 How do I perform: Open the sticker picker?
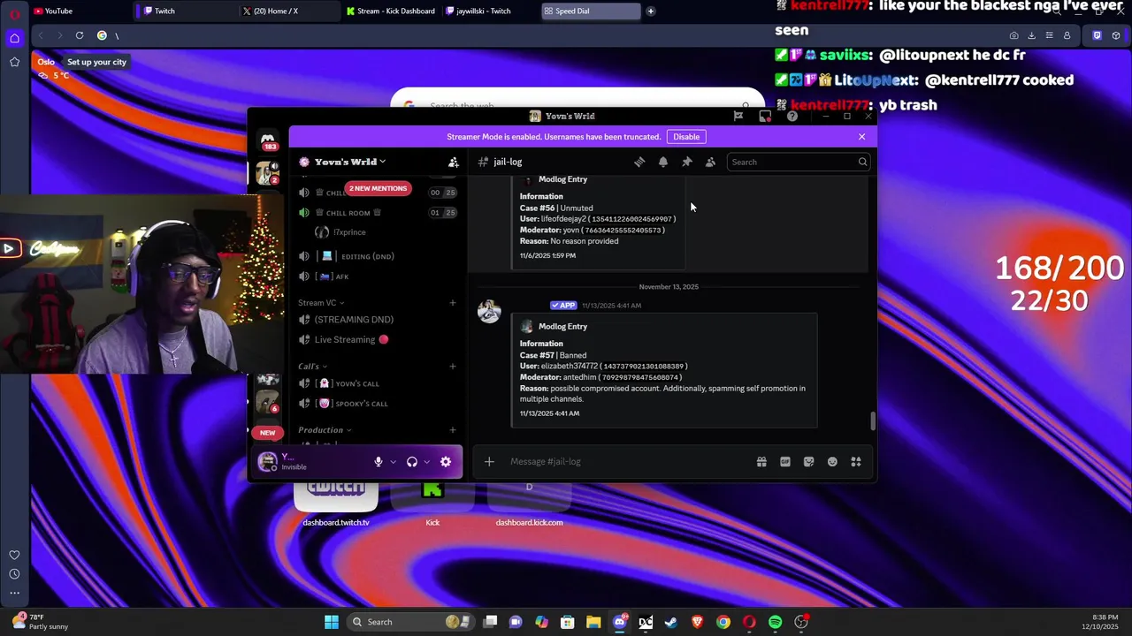point(808,461)
